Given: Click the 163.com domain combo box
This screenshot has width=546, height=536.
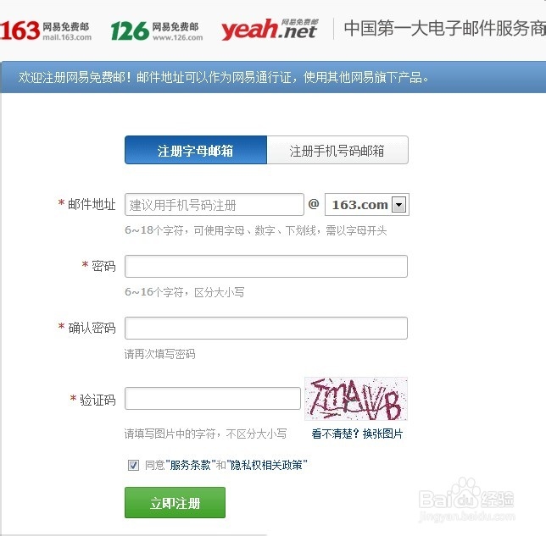Looking at the screenshot, I should click(x=366, y=205).
